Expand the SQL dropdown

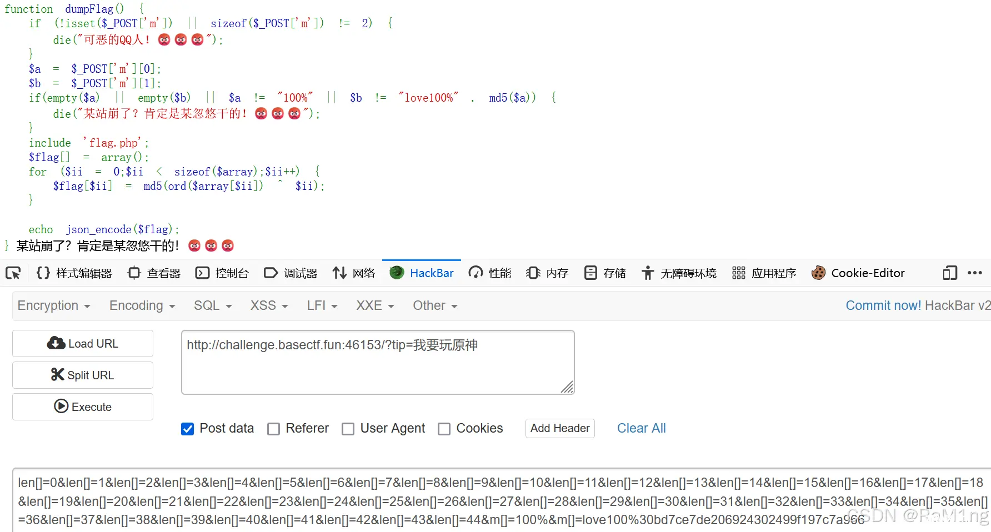coord(213,306)
